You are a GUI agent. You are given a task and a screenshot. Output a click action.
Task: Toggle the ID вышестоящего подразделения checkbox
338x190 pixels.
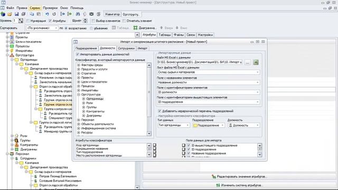pos(189,146)
